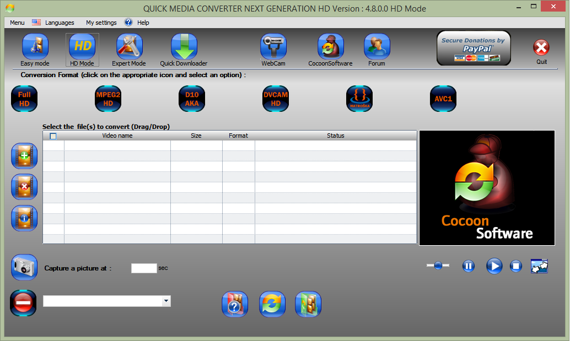Add a video file with the green plus

(x=24, y=156)
